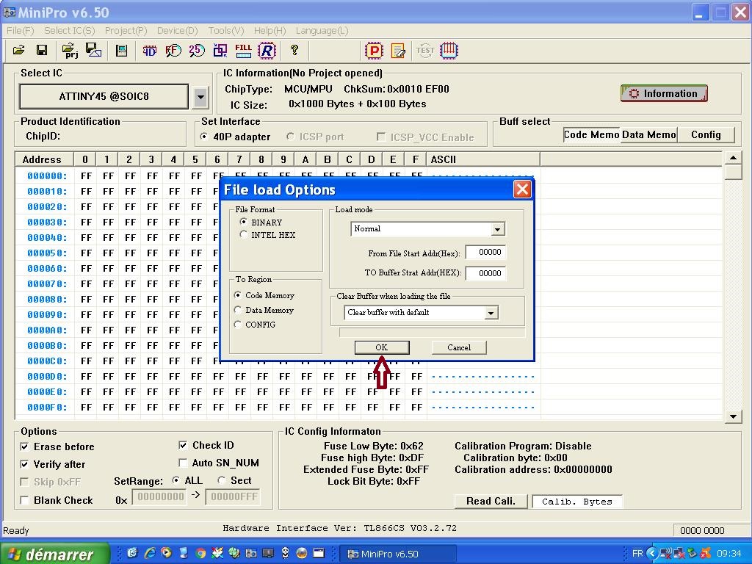Click the ATTINY45 @SOIC8 chip button
Image resolution: width=752 pixels, height=564 pixels.
pyautogui.click(x=104, y=96)
